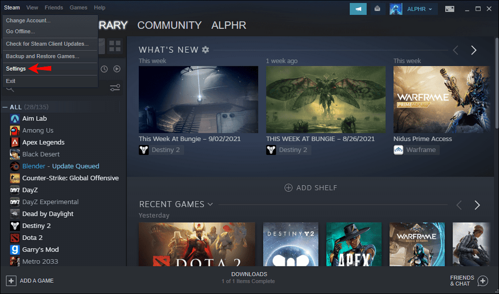Click the library grid view icon
Screen dimensions: 499x294
[115, 46]
